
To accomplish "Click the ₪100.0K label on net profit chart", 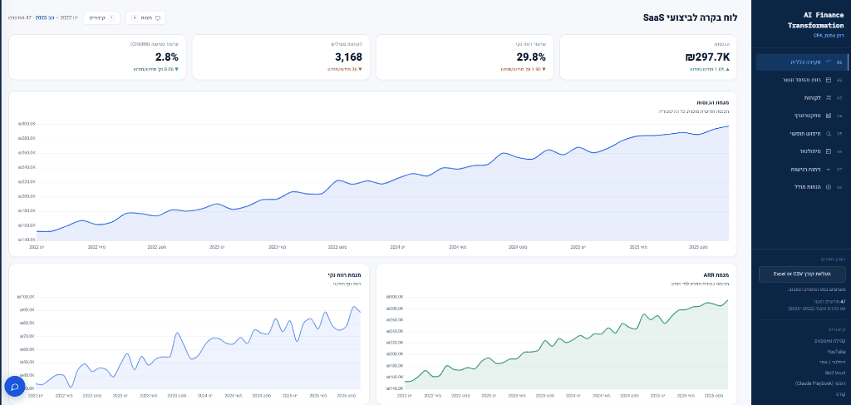I will pos(27,297).
